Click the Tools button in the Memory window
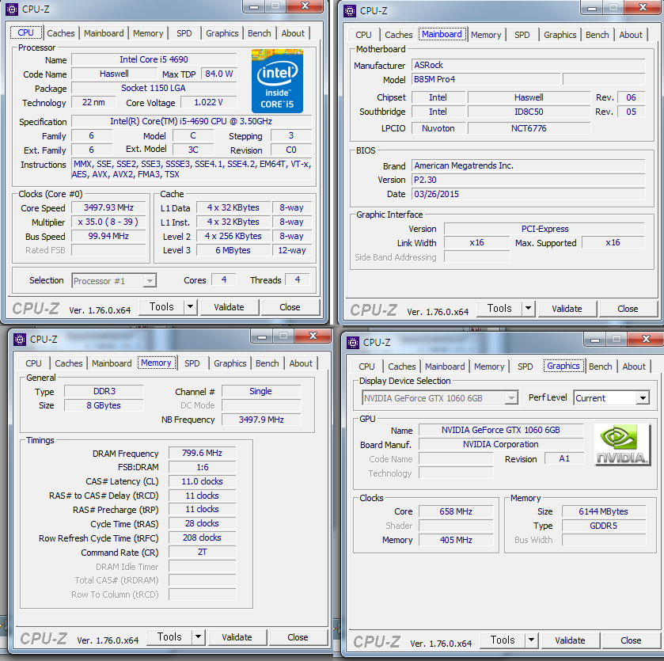 pos(170,637)
